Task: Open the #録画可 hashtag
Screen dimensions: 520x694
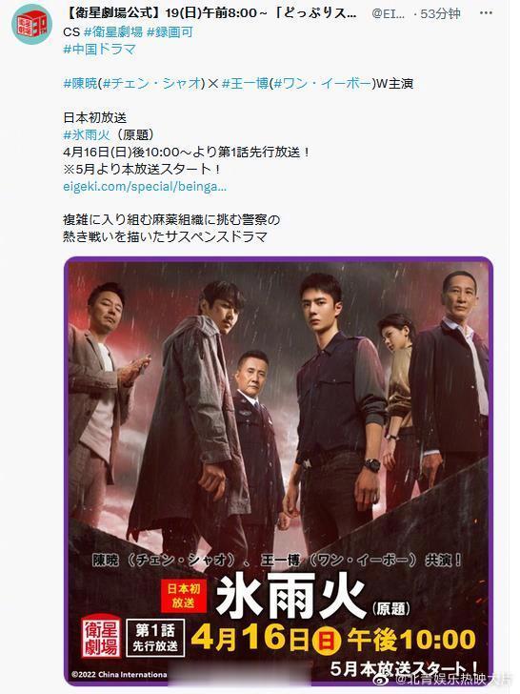Action: [x=170, y=31]
